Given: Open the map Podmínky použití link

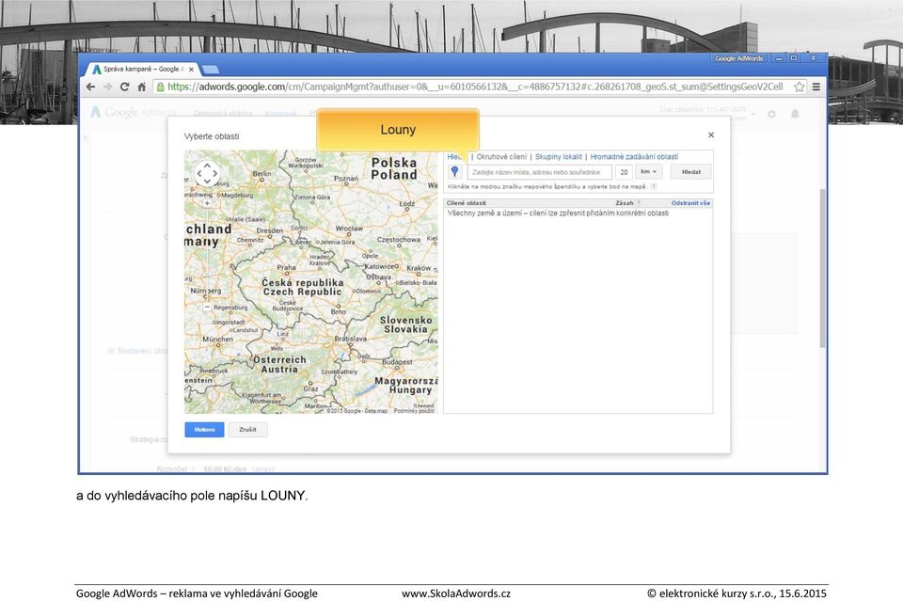Looking at the screenshot, I should 414,410.
